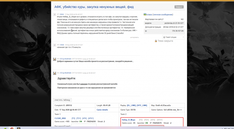
Task: Click the очистить таблицу button
Action: 62,100
